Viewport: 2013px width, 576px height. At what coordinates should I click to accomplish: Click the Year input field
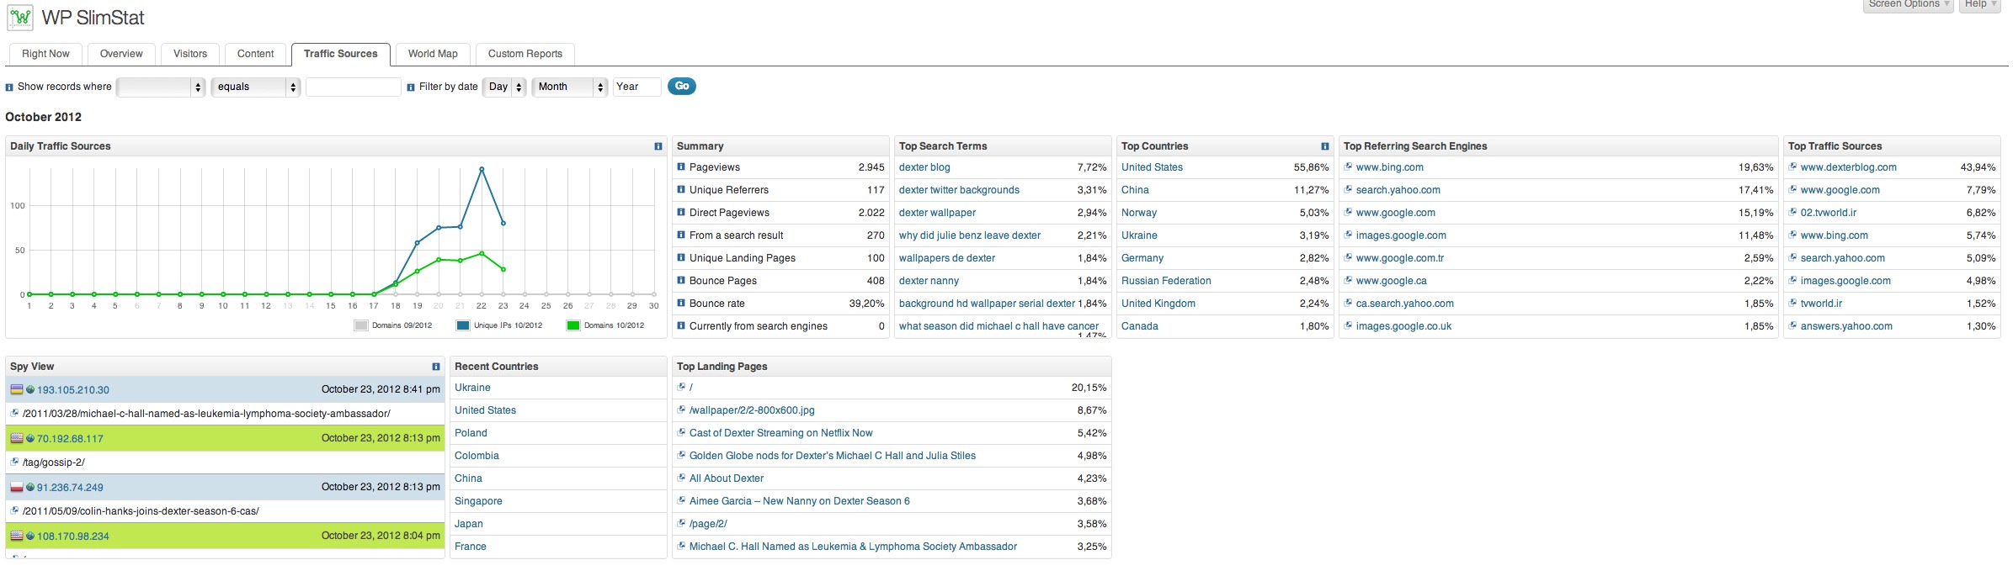click(637, 87)
